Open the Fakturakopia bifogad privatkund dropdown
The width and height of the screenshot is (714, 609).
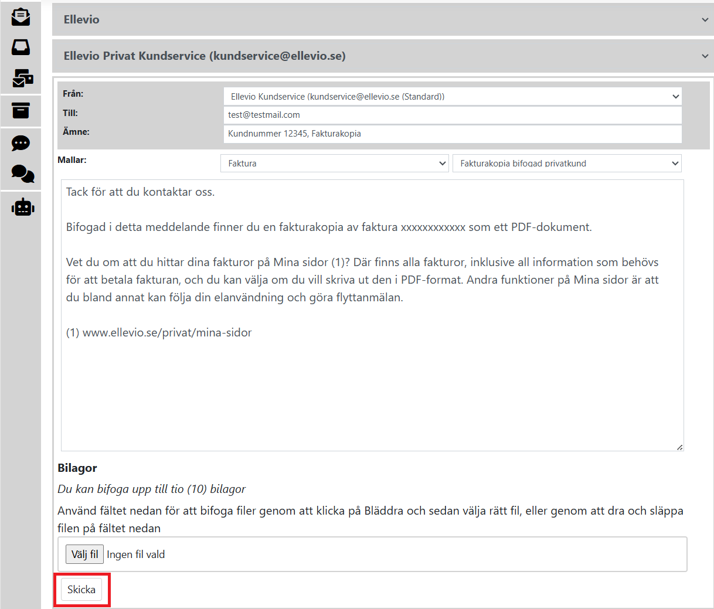pyautogui.click(x=567, y=164)
